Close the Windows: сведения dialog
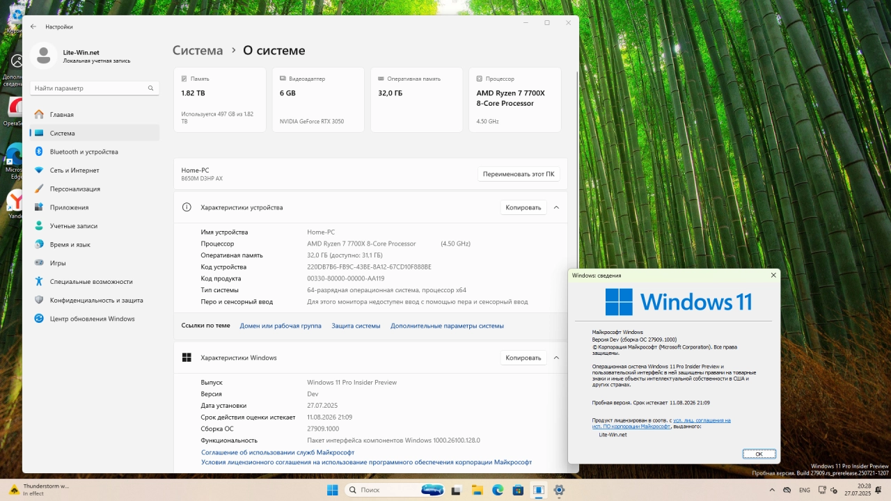 [773, 276]
